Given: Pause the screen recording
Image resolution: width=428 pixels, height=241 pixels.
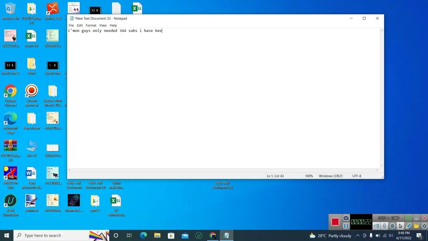Looking at the screenshot, I should point(346,226).
